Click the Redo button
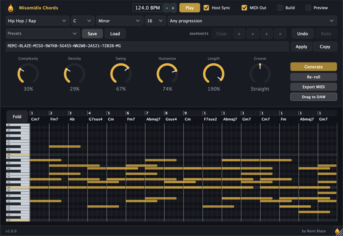 pyautogui.click(x=326, y=33)
